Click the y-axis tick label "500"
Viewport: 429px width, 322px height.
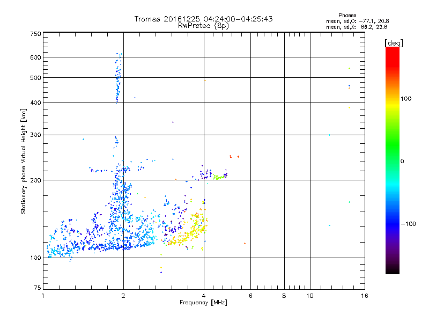[x=35, y=78]
